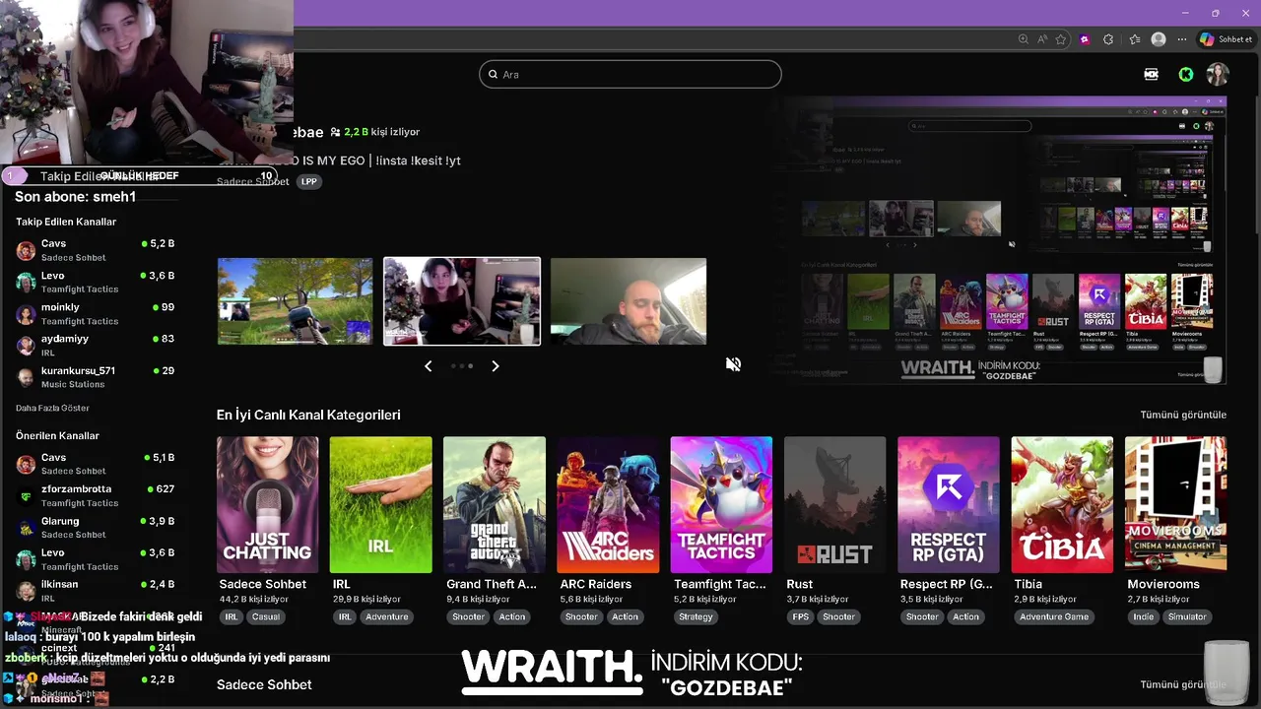Click the Simulator tag under Movierooms
Screen dimensions: 1261x709
pyautogui.click(x=1187, y=617)
